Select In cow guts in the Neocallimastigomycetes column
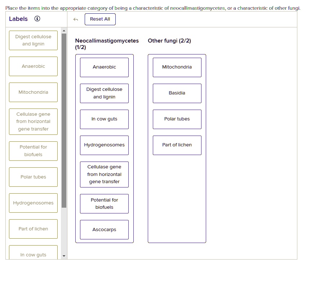Viewport: 315px width, 287px height. 104,119
